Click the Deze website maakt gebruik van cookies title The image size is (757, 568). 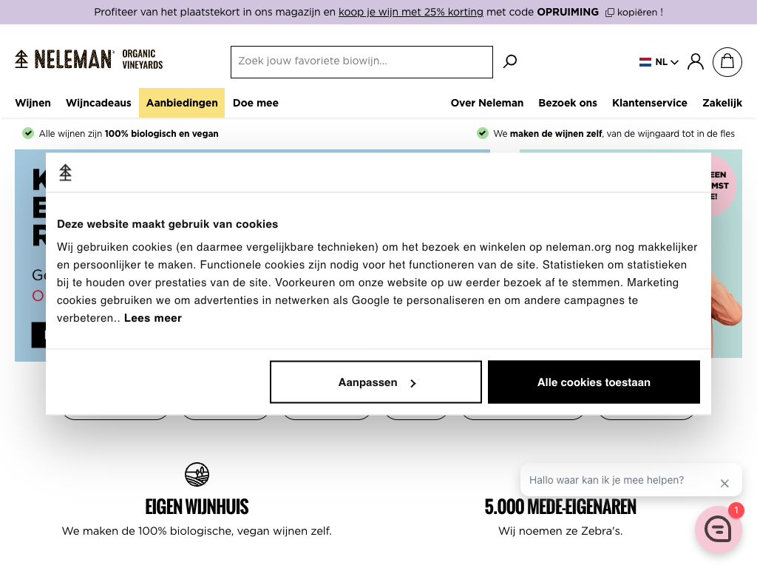tap(168, 224)
